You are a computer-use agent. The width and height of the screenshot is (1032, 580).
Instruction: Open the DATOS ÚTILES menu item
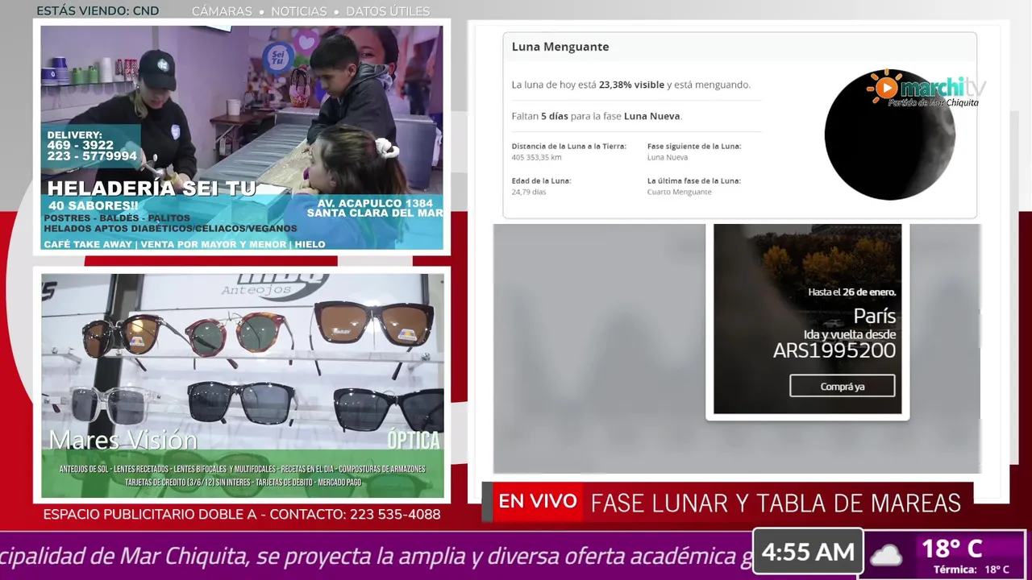coord(388,11)
